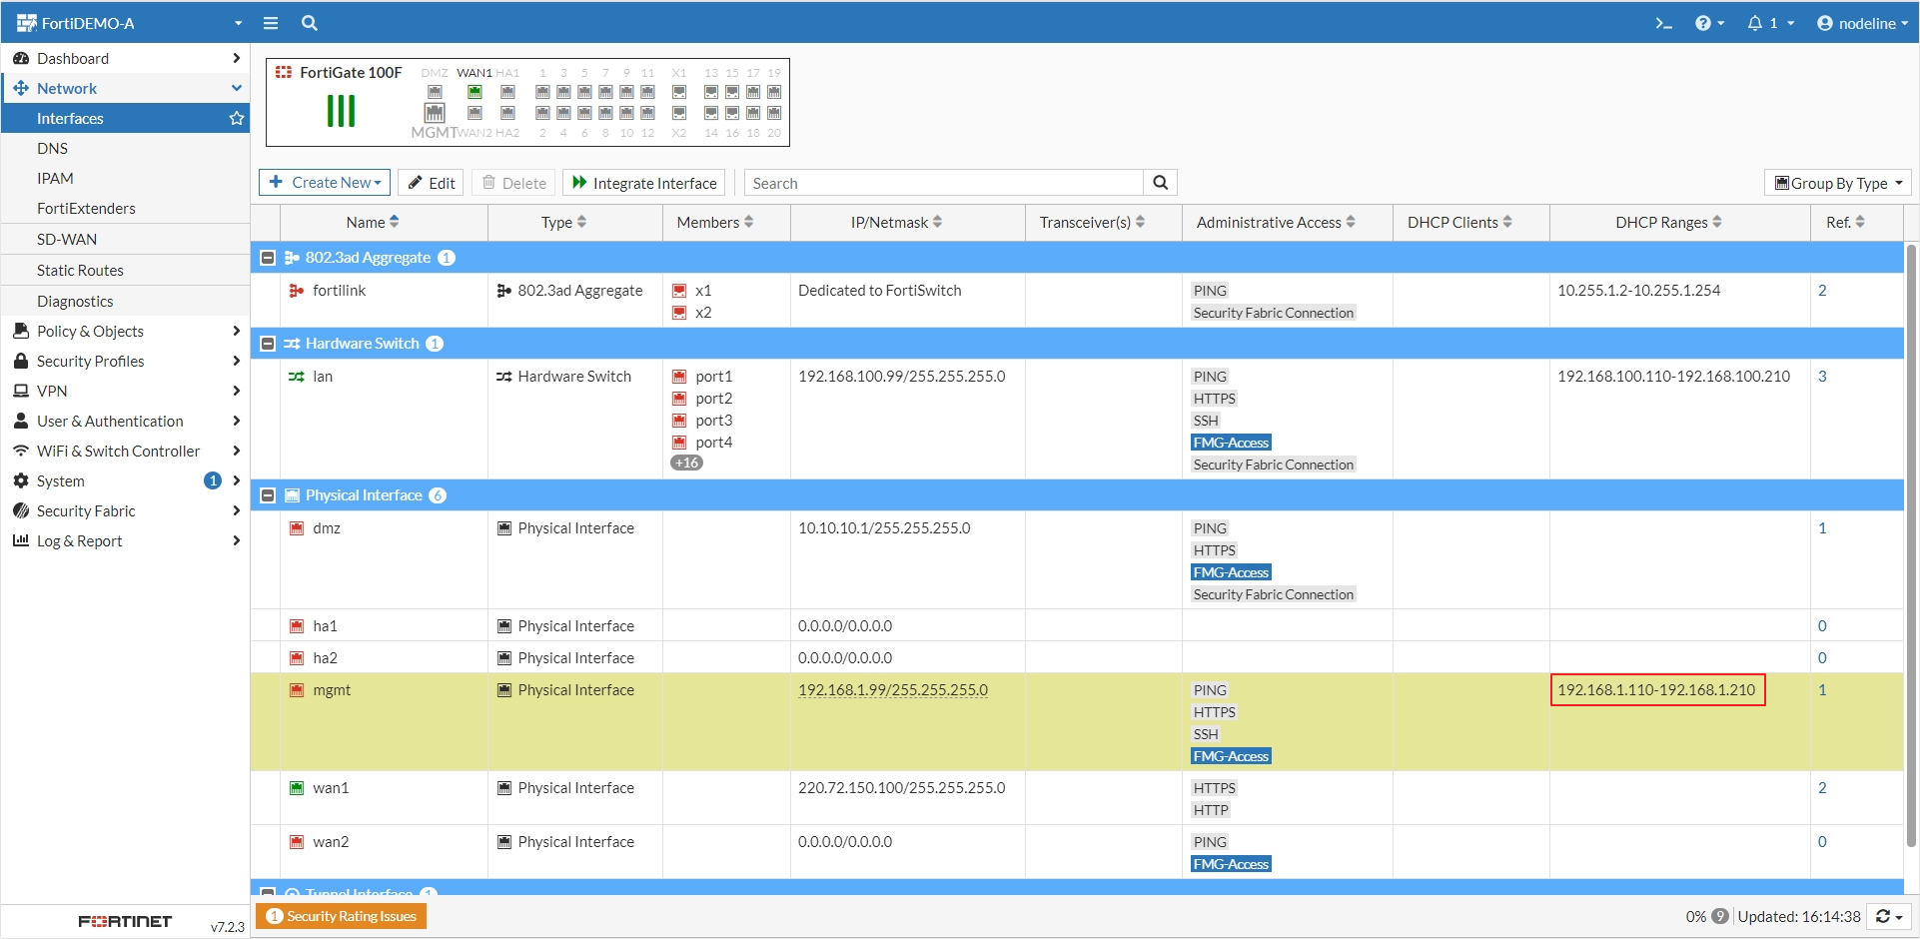Select the wan1 interface row
This screenshot has width=1920, height=939.
(x=1077, y=798)
